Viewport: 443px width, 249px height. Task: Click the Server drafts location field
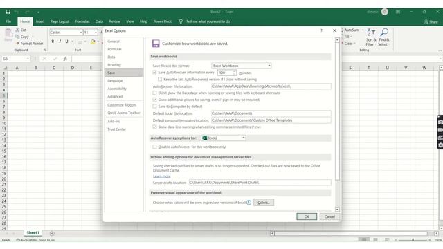click(x=260, y=183)
